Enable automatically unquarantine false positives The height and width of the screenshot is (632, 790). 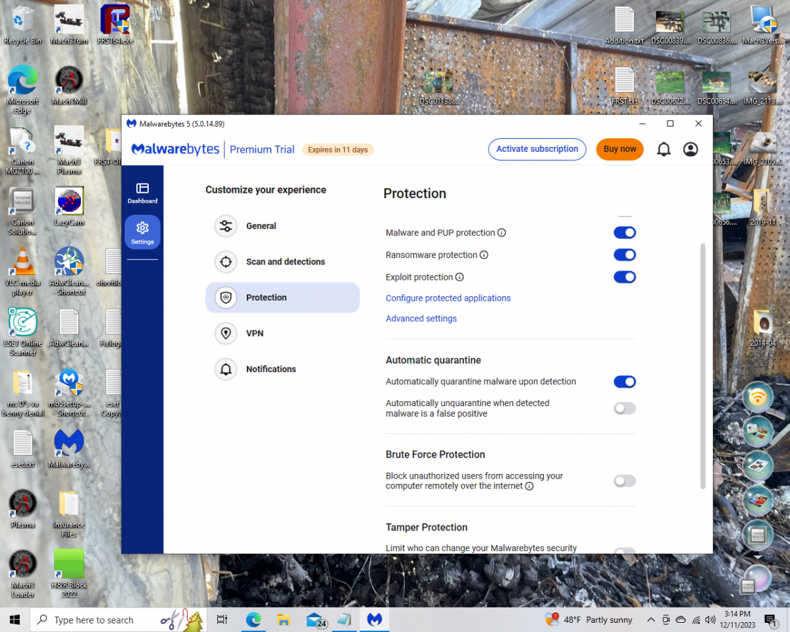tap(625, 409)
